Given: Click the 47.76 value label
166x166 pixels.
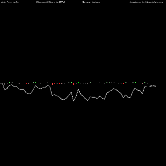Looking at the screenshot, I should (x=153, y=86).
